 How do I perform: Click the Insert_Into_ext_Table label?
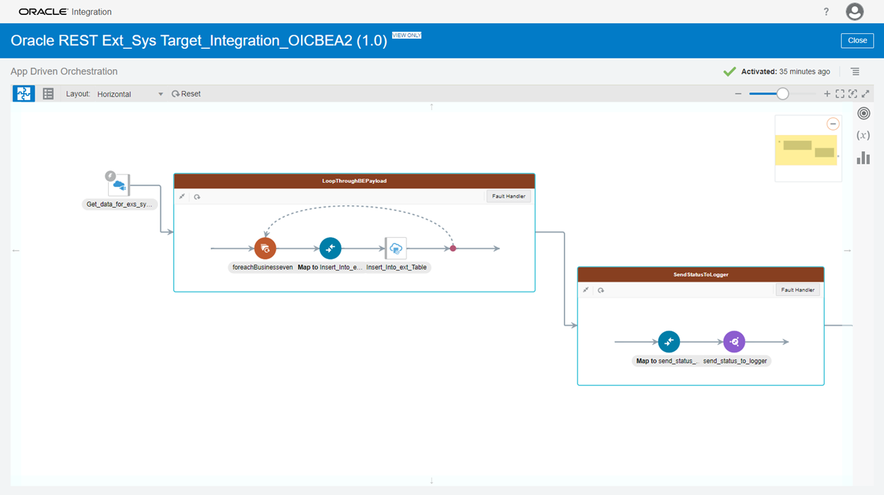[x=396, y=268]
